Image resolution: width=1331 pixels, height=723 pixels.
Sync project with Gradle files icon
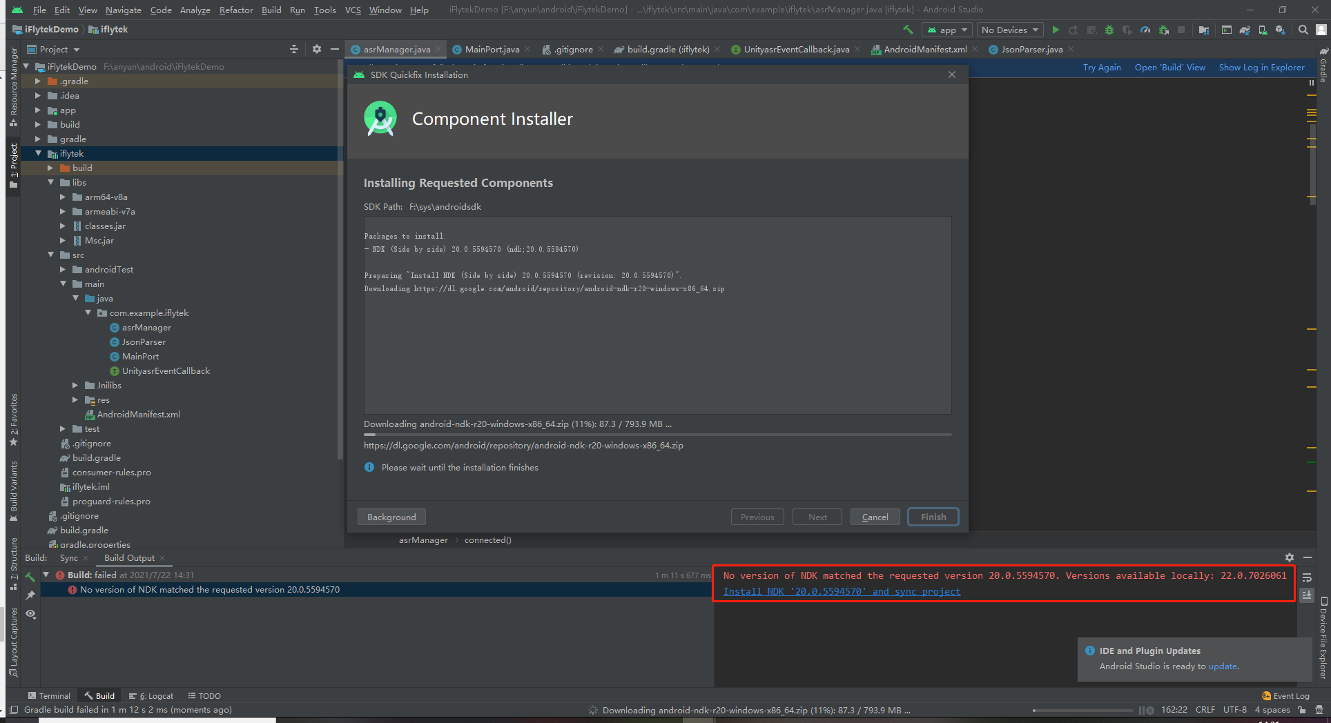click(x=1245, y=30)
